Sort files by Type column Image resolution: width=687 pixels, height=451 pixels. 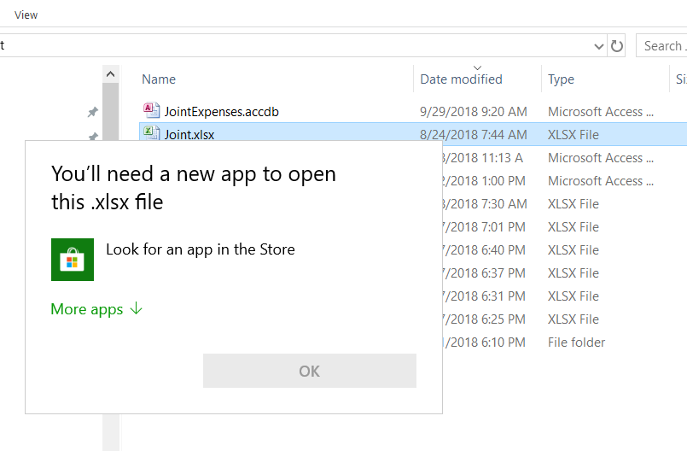click(561, 79)
